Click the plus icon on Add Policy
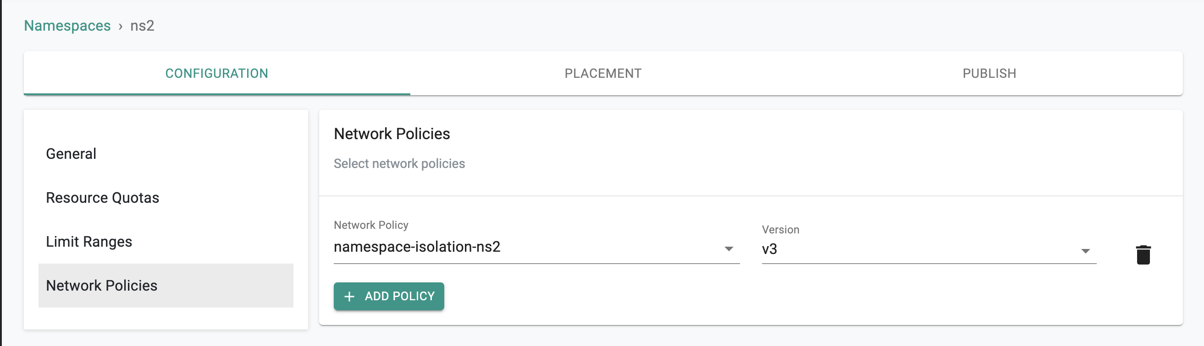1204x346 pixels. [x=349, y=296]
